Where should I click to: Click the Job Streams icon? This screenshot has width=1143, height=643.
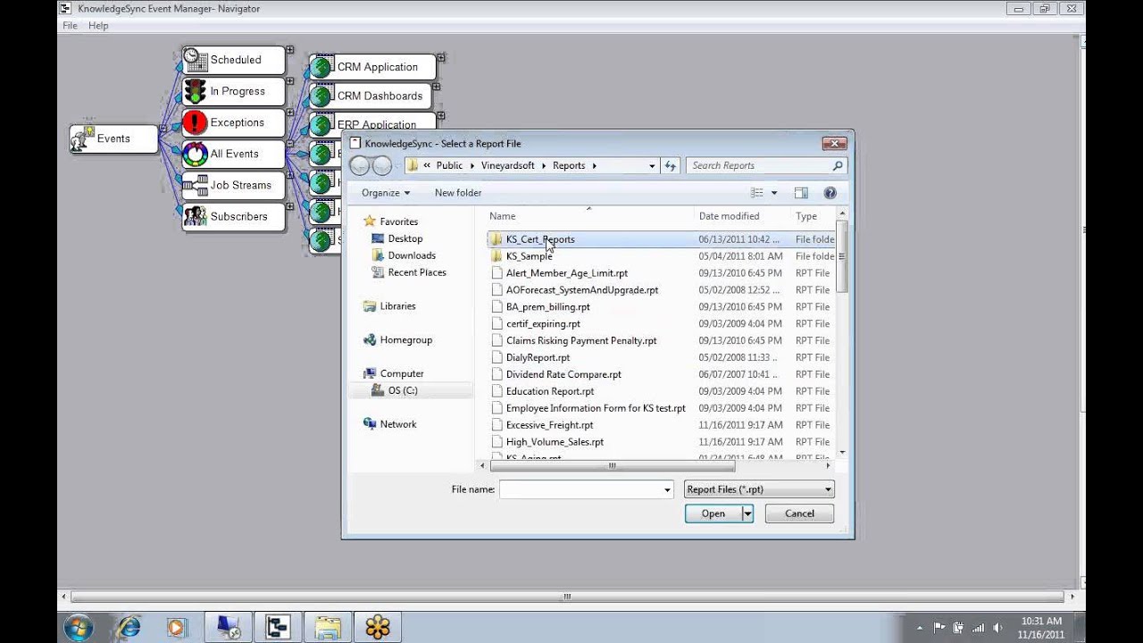[195, 185]
